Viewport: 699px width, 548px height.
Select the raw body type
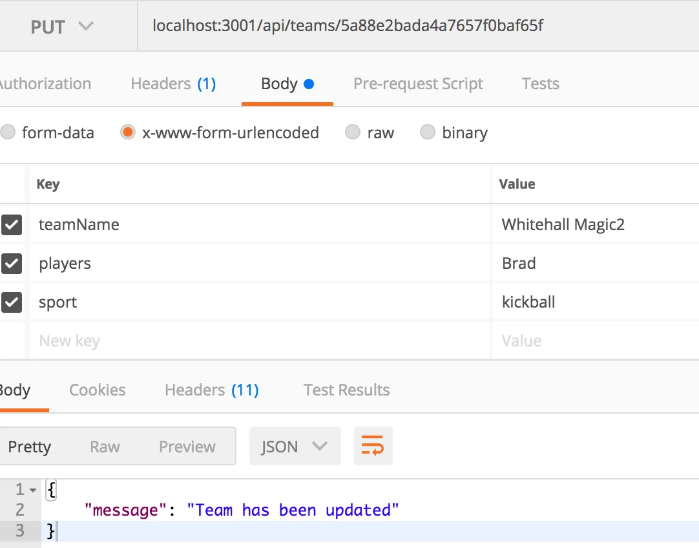[x=353, y=133]
